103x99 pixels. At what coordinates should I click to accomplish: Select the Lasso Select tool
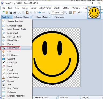tap(17, 33)
